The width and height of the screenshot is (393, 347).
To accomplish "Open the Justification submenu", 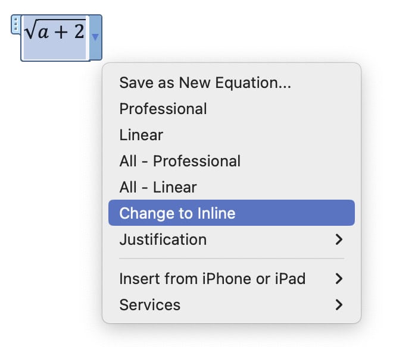I will pos(163,239).
